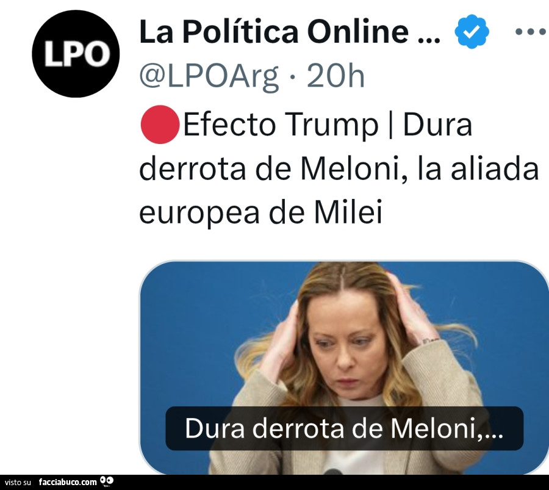Click the "Efecto" word in headline

[229, 124]
